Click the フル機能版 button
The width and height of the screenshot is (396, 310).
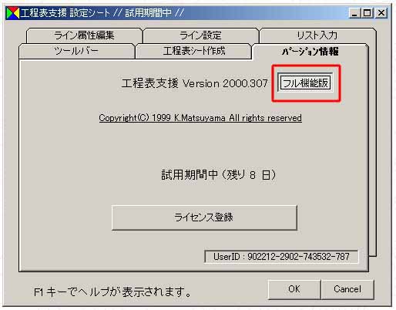click(x=305, y=83)
